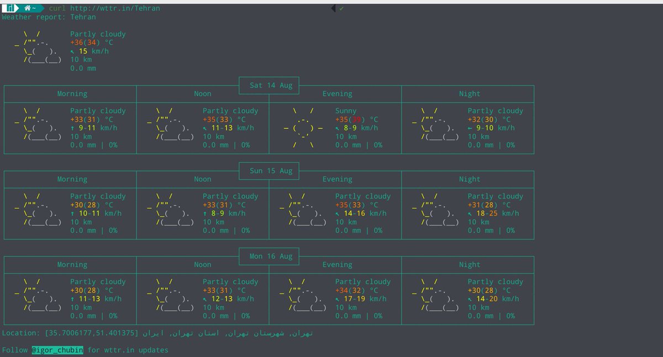The width and height of the screenshot is (663, 357).
Task: Click the Evening column header under Mon 16 Aug
Action: tap(337, 265)
